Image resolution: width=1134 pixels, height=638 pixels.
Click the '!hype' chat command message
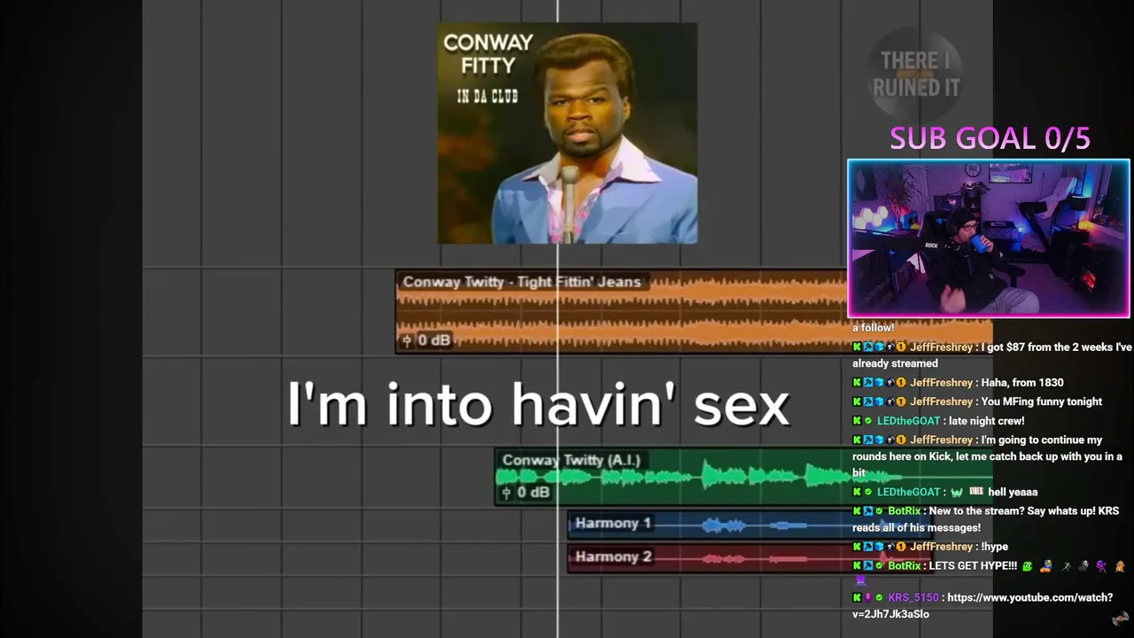[x=995, y=547]
